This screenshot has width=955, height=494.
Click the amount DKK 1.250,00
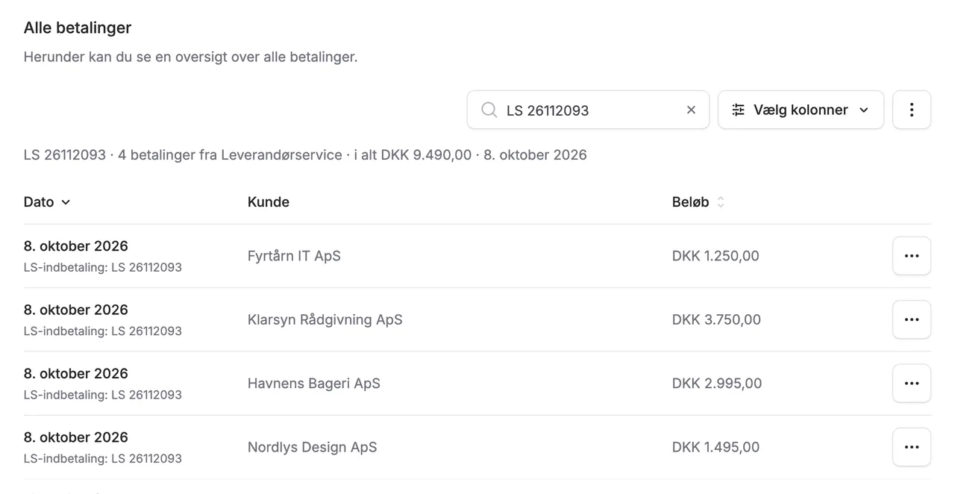[716, 256]
